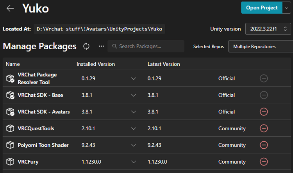Click the back arrow next to Yuko
The height and width of the screenshot is (173, 293).
(10, 8)
